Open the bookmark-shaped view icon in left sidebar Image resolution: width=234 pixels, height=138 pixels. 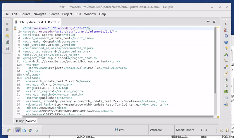(x=7, y=48)
